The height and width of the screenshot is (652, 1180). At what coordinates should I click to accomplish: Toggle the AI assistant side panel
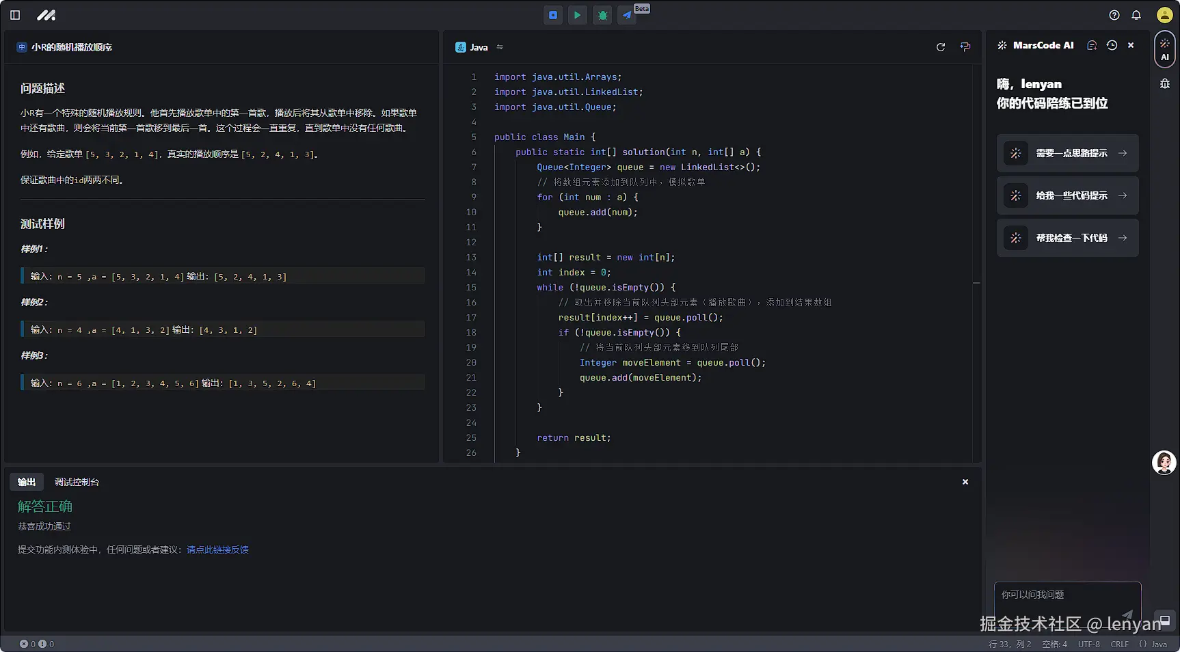[1164, 49]
